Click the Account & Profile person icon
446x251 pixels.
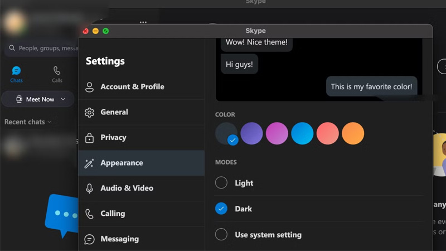(89, 87)
